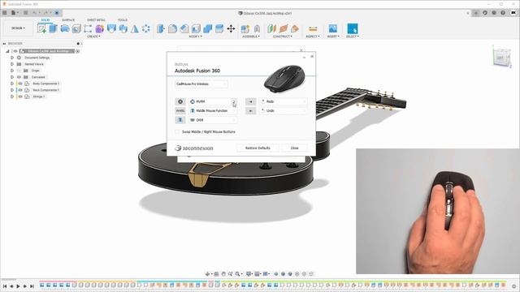Click Close button in Buttons dialog
Viewport: 520px width, 292px height.
click(294, 148)
